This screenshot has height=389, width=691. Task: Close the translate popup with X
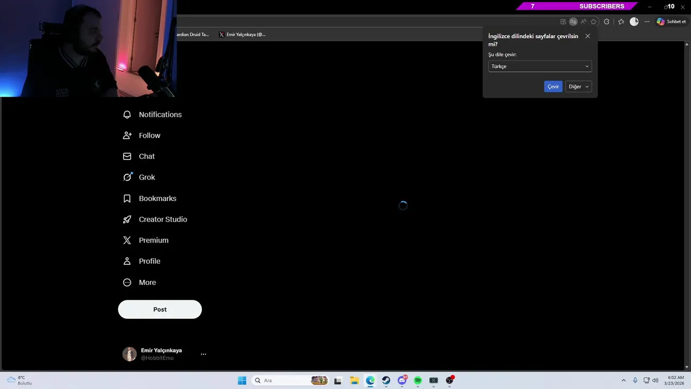[x=588, y=36]
